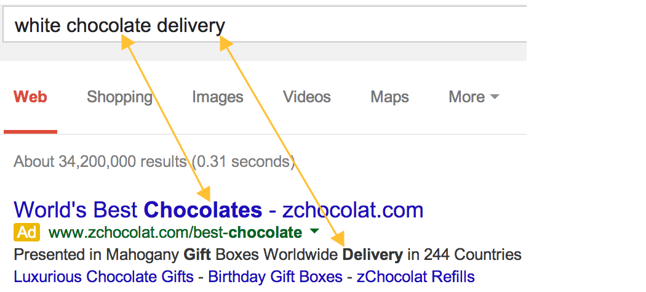
Task: Visit the Birthday Gift Boxes sitelink
Action: pos(275,277)
